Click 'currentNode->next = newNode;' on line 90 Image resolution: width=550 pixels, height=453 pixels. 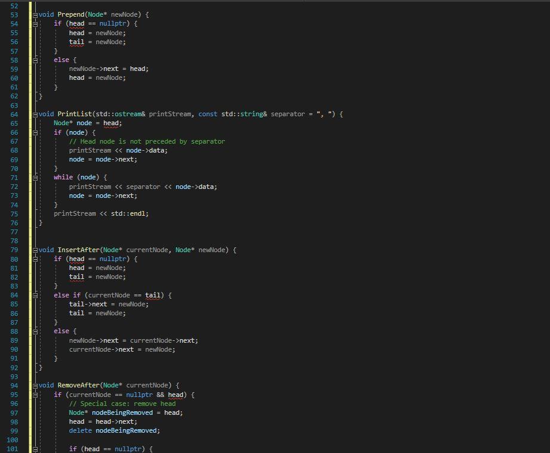[x=122, y=349]
